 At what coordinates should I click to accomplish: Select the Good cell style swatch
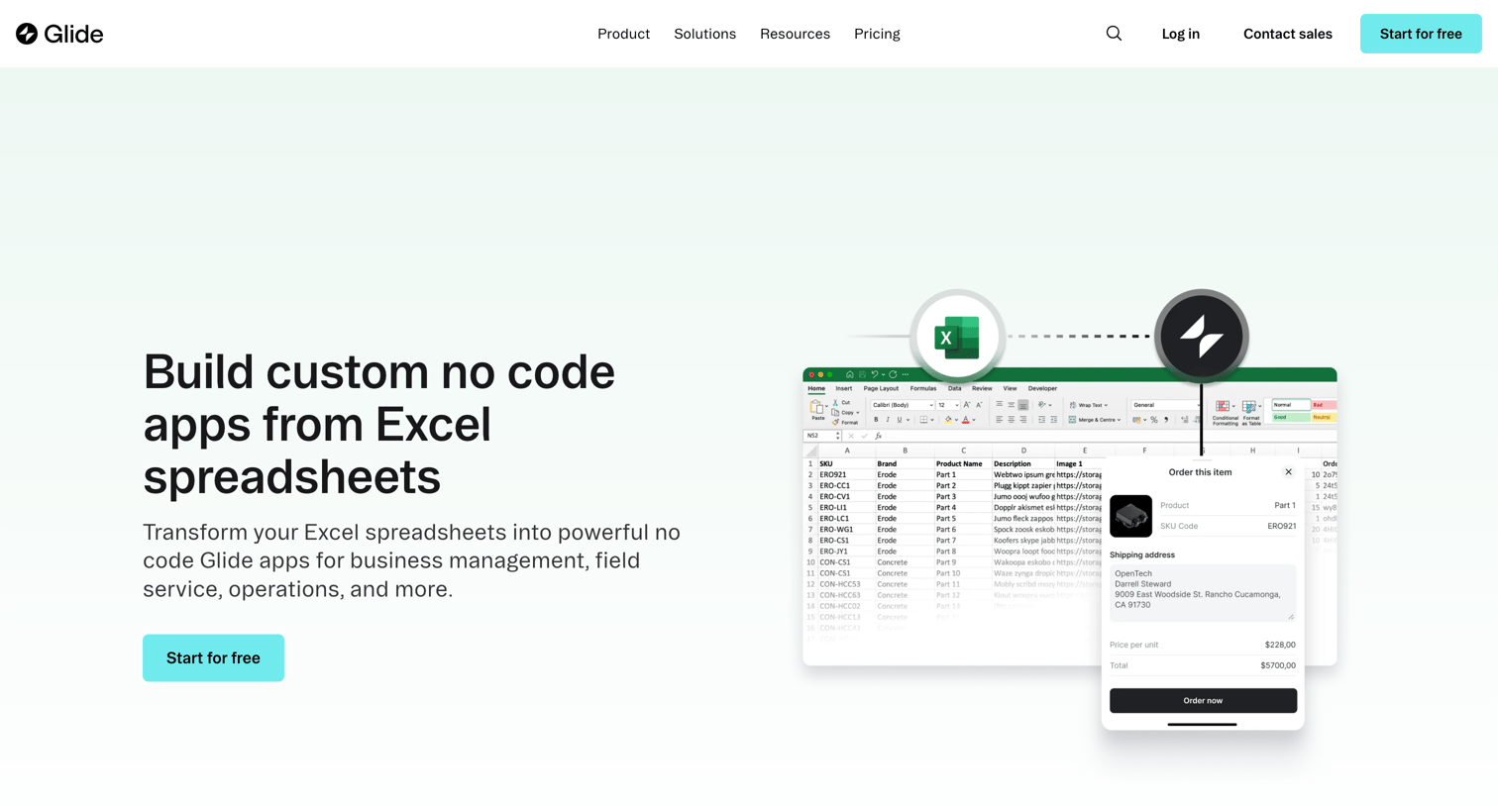[x=1290, y=417]
